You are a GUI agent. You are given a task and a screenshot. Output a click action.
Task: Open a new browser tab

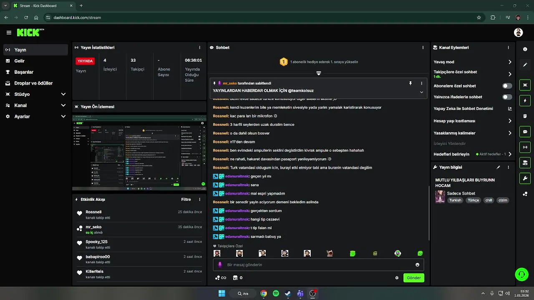pos(81,5)
